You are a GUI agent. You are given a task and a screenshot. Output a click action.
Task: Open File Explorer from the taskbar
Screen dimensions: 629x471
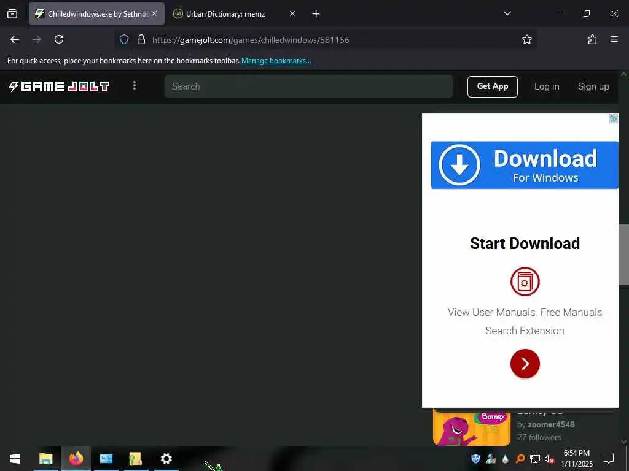click(x=45, y=459)
